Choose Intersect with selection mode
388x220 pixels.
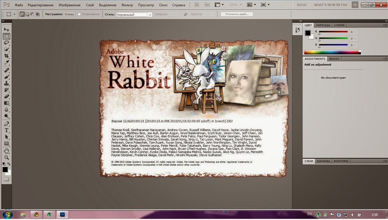click(x=37, y=14)
